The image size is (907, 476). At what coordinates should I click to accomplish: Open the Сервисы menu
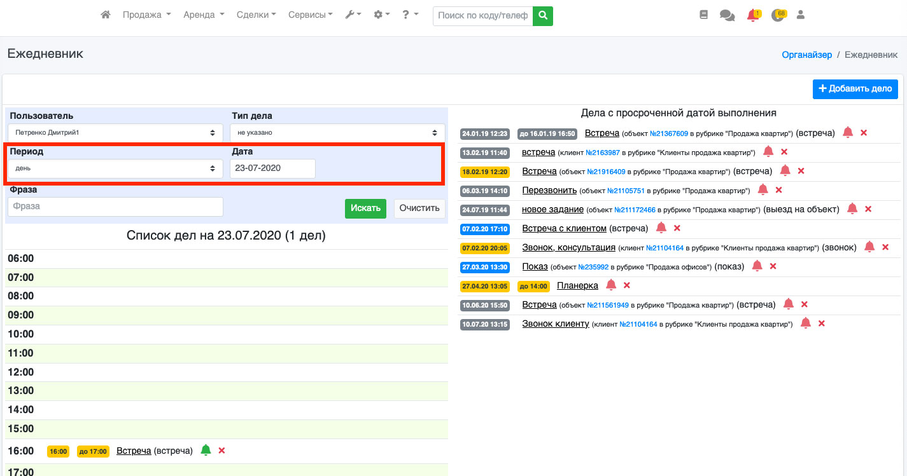coord(310,15)
